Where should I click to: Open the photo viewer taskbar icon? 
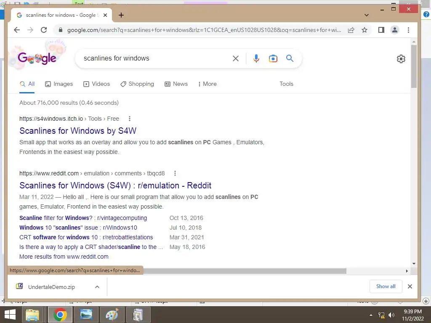[x=86, y=315]
